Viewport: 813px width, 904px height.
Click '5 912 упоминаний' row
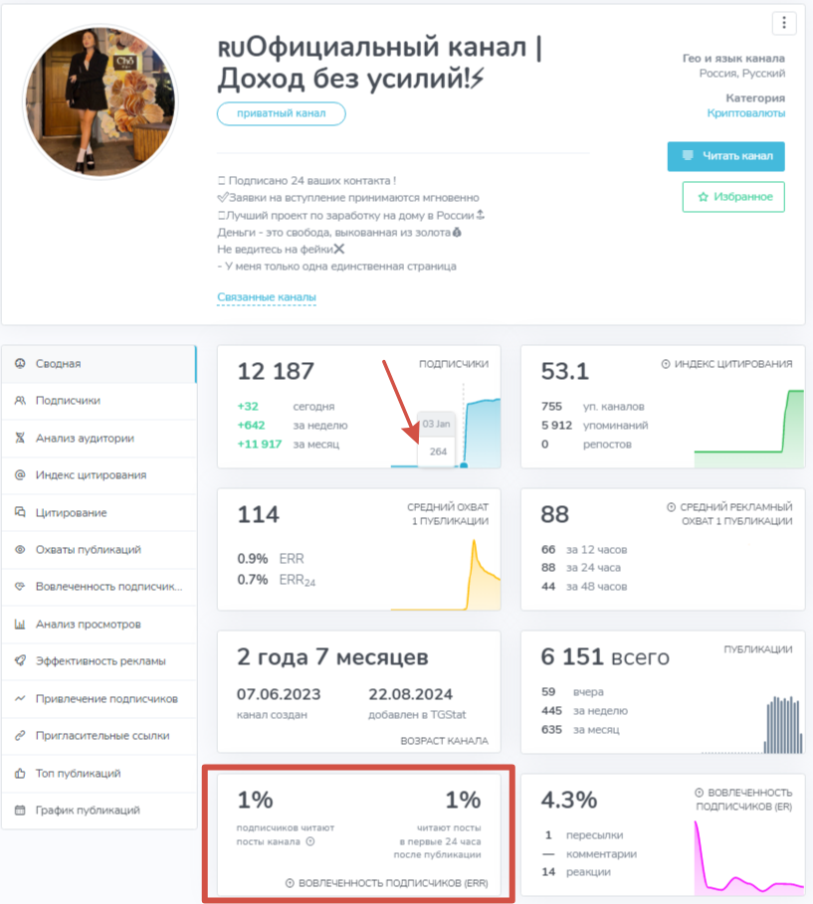pos(594,425)
